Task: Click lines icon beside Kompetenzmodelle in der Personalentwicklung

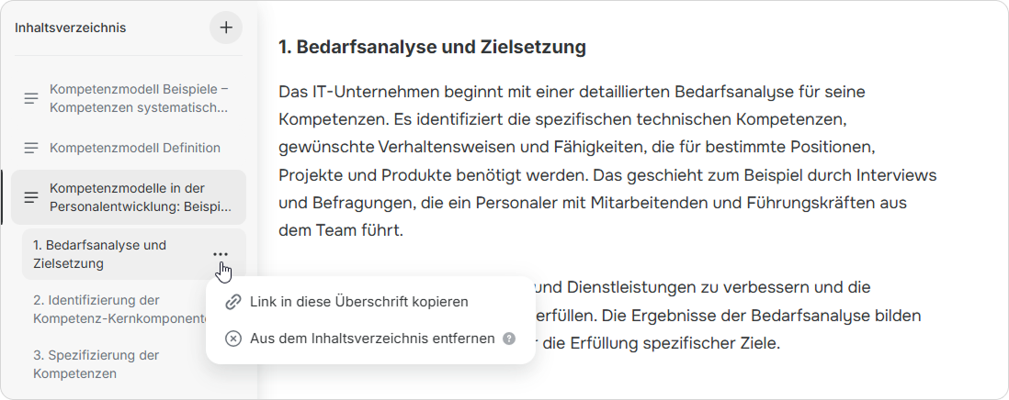Action: (x=31, y=197)
